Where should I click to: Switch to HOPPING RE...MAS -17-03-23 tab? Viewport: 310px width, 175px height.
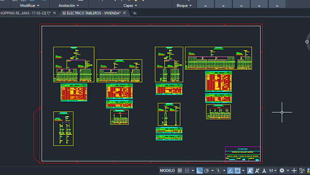(26, 13)
